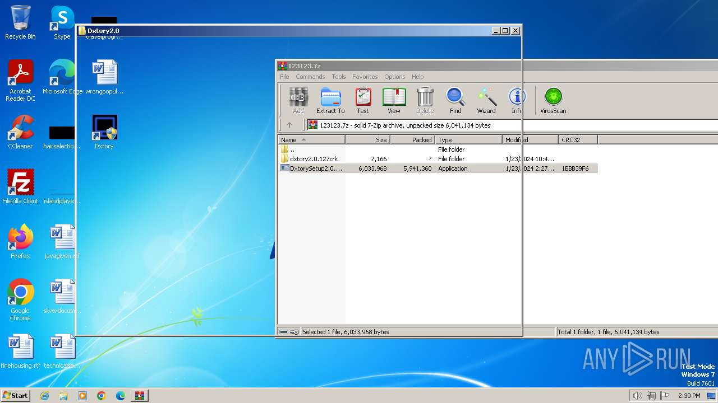This screenshot has width=718, height=403.
Task: Go up one level with arrow button
Action: tap(289, 125)
